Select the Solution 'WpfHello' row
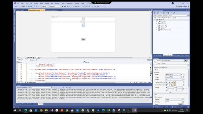 point(166,18)
